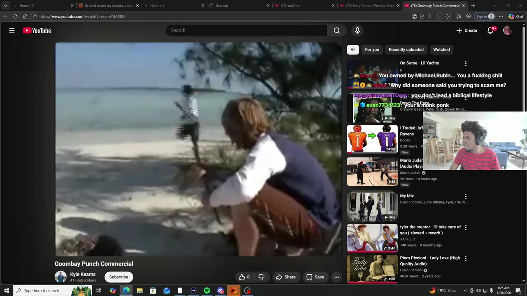The image size is (527, 296).
Task: Open Piero Piccioni Lady Love thumbnail
Action: (372, 269)
